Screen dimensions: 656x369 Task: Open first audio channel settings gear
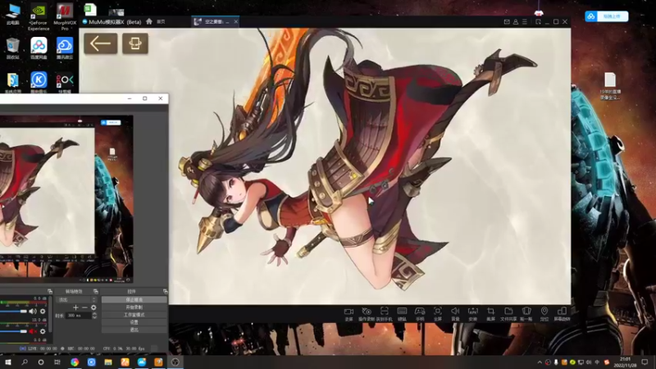click(x=43, y=312)
